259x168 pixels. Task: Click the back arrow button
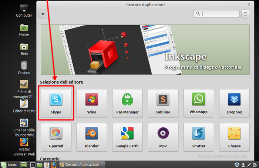coord(43,14)
